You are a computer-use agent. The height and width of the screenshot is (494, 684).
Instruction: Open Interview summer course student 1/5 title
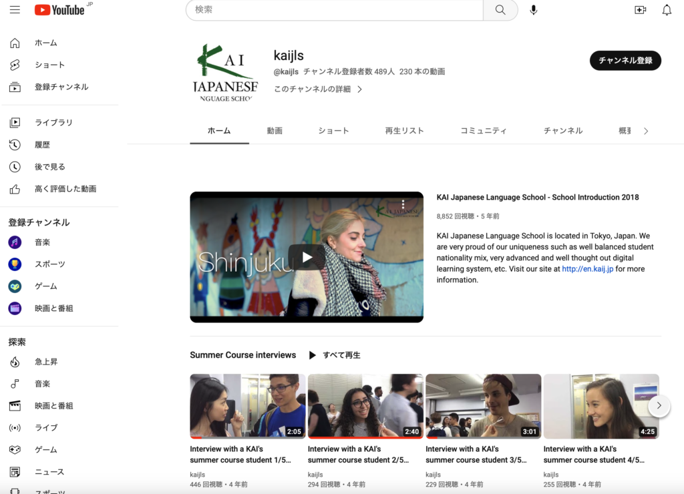(240, 455)
